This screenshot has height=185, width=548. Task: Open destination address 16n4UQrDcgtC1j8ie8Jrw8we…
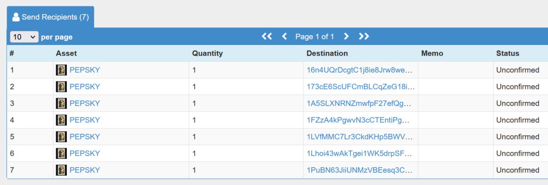[360, 70]
